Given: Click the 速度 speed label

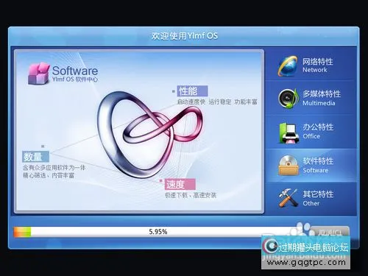Looking at the screenshot, I should click(180, 184).
